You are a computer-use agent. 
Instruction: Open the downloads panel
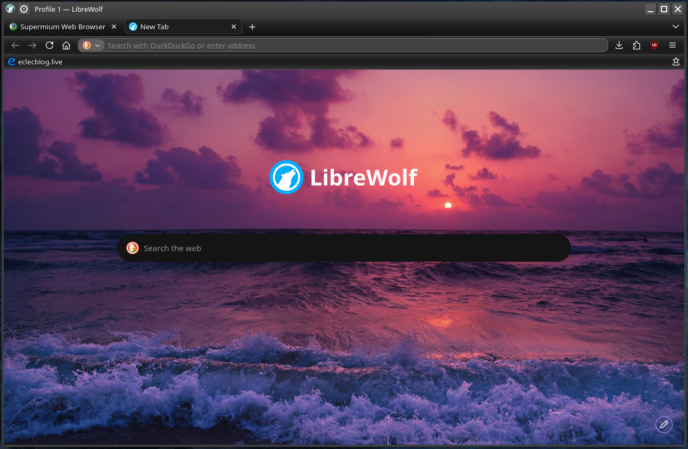pos(619,45)
